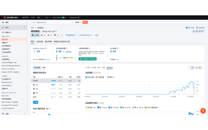
Task: Click the 导出成 PDF button
Action: click(198, 31)
